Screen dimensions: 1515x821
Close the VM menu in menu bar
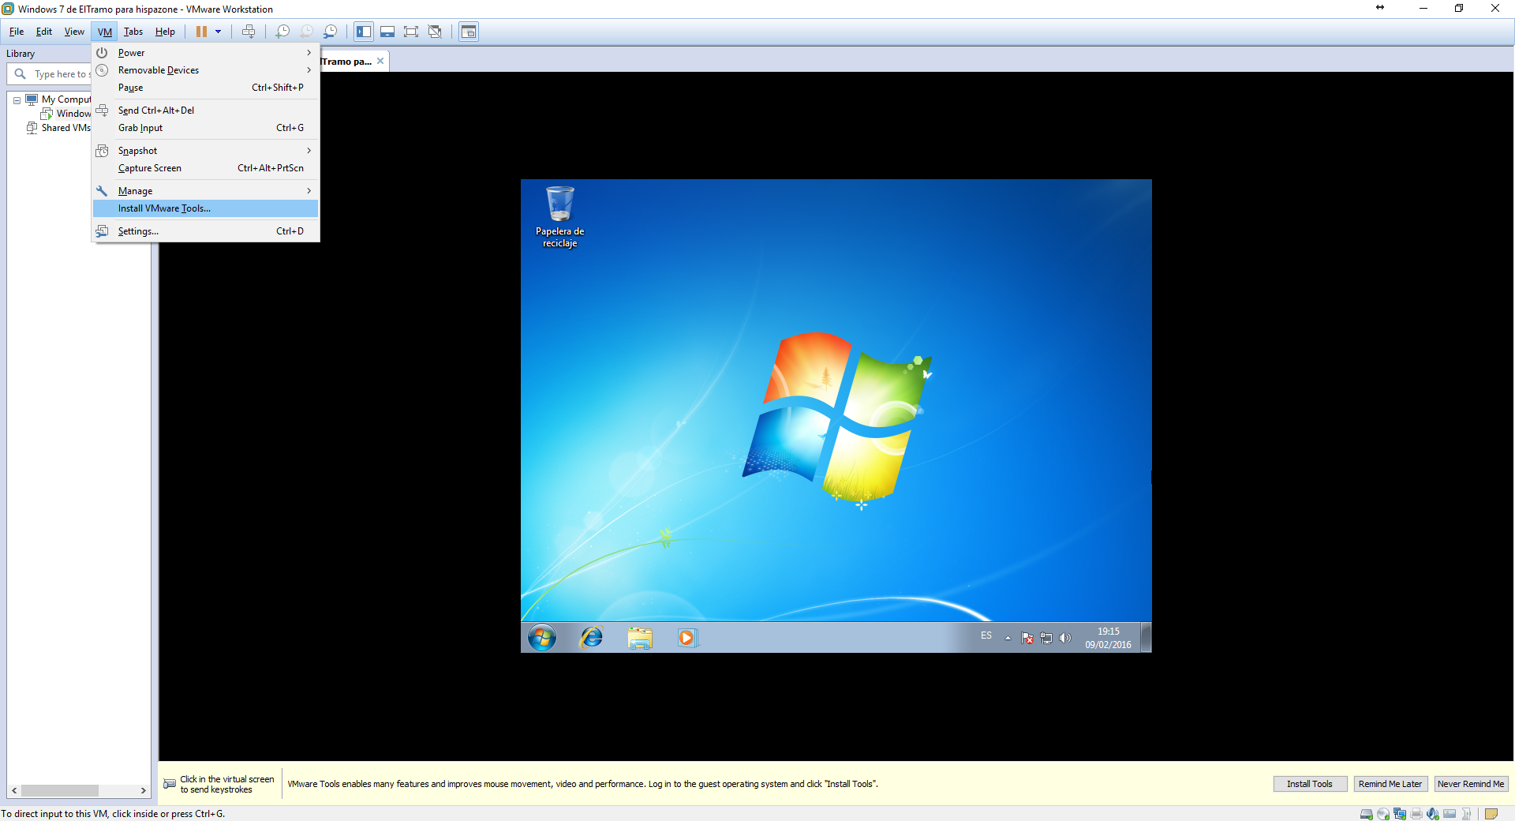pyautogui.click(x=105, y=32)
